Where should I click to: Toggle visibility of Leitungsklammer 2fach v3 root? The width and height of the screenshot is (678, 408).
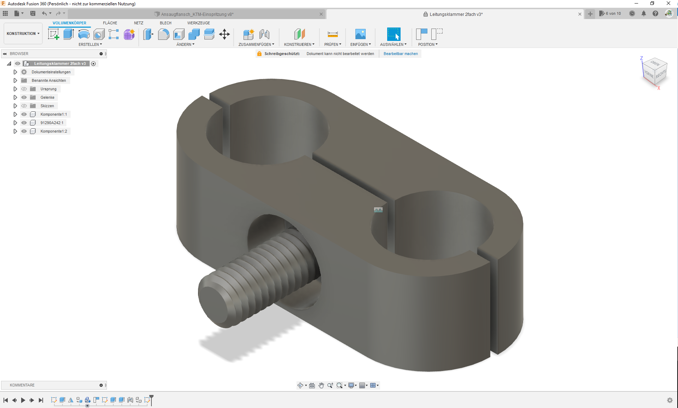pos(18,63)
